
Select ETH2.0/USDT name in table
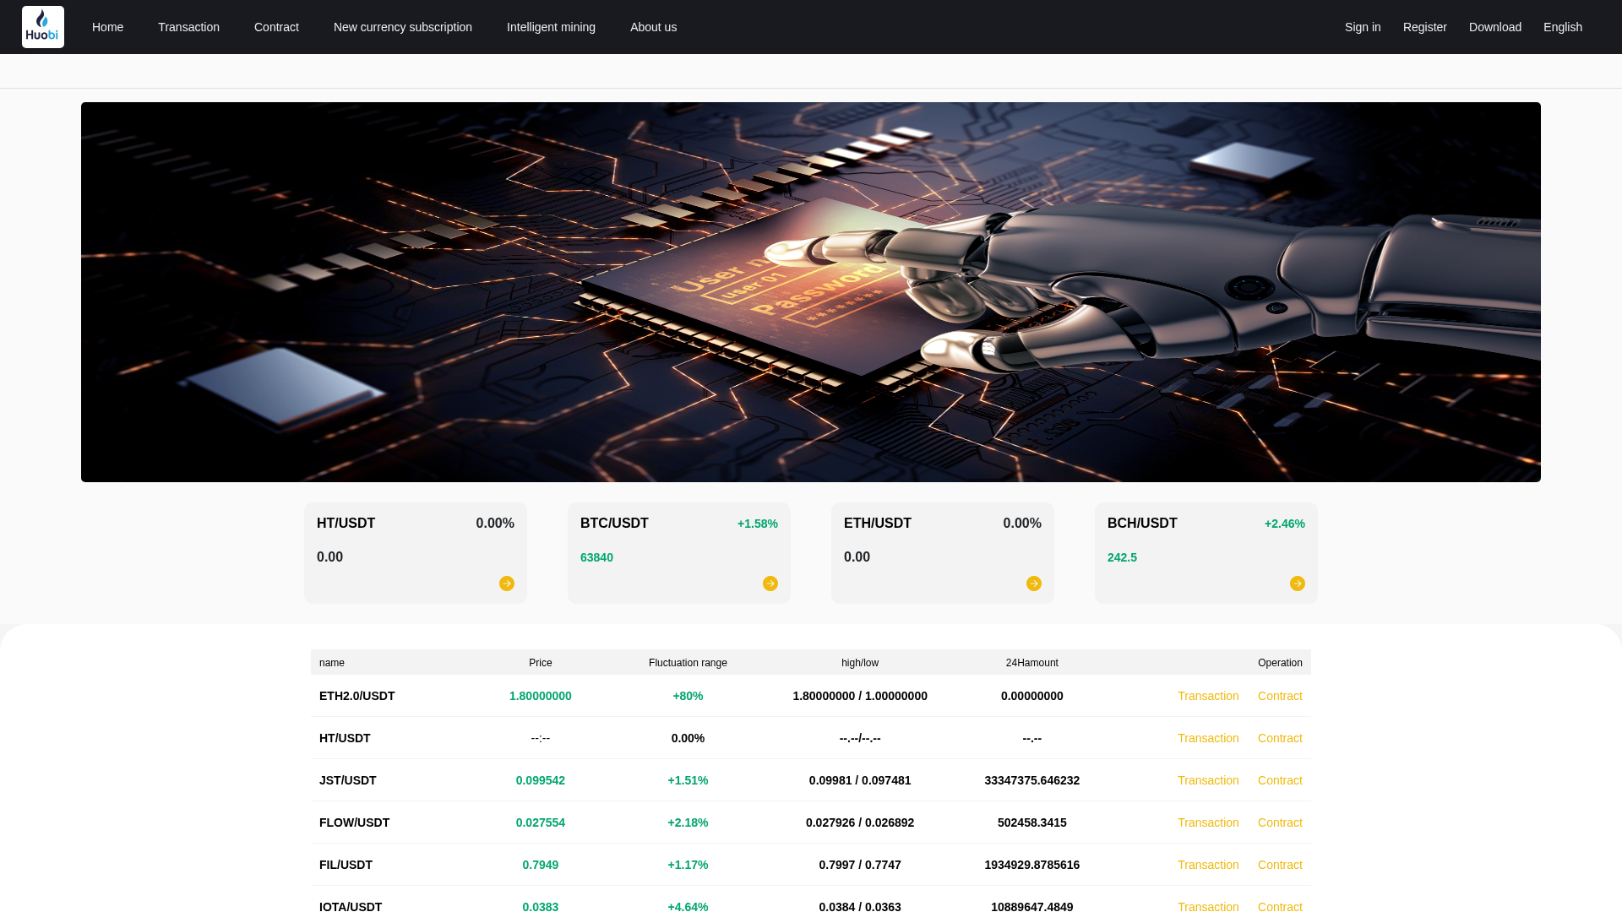coord(357,696)
